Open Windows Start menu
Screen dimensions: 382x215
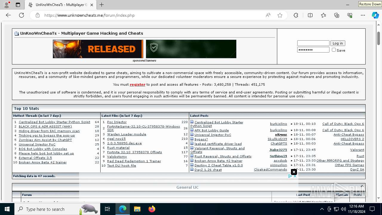tap(7, 209)
